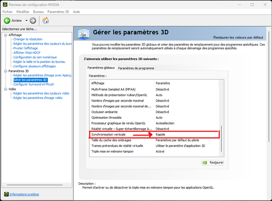This screenshot has width=272, height=201.
Task: Open Régler les paramètres des couleurs du bureau
Action: 42,44
